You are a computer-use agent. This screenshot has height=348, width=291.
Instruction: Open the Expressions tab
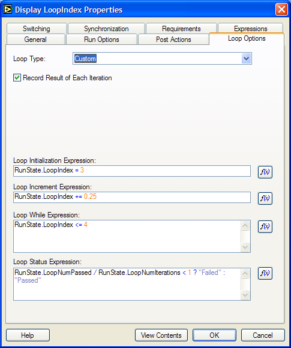251,28
